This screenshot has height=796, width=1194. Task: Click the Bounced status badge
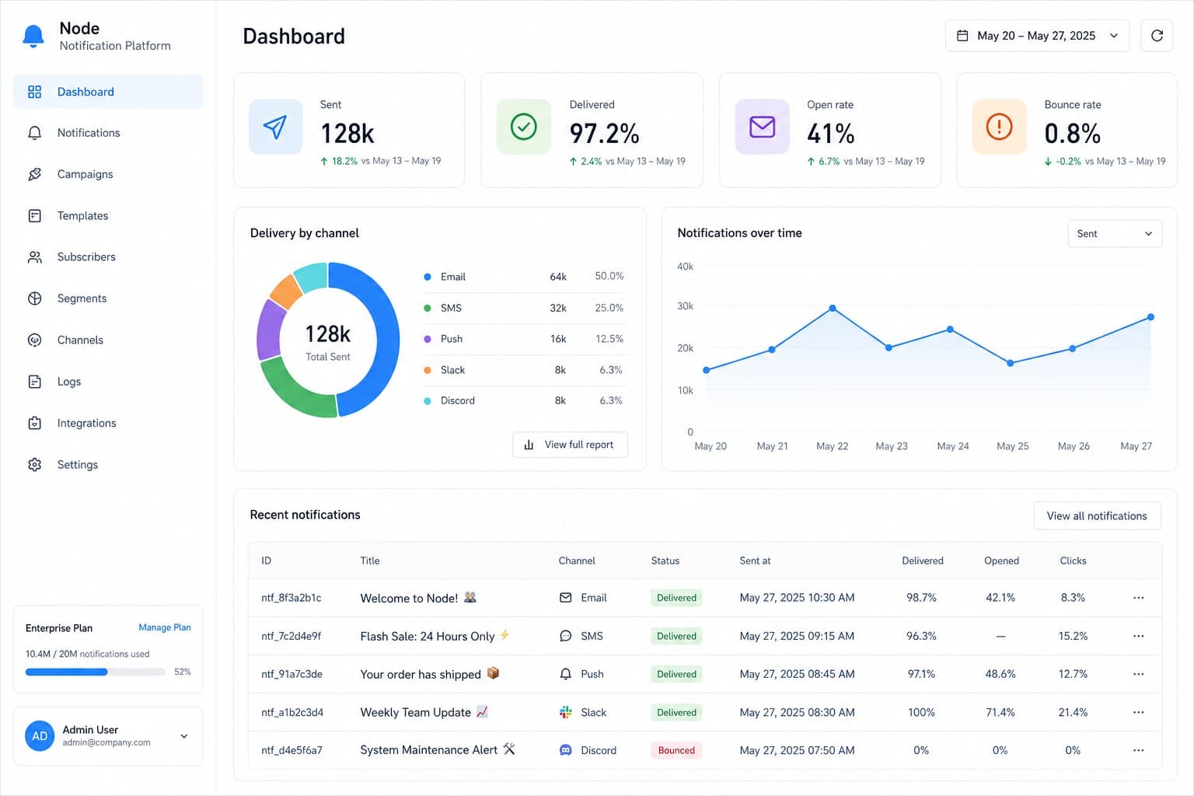coord(676,750)
